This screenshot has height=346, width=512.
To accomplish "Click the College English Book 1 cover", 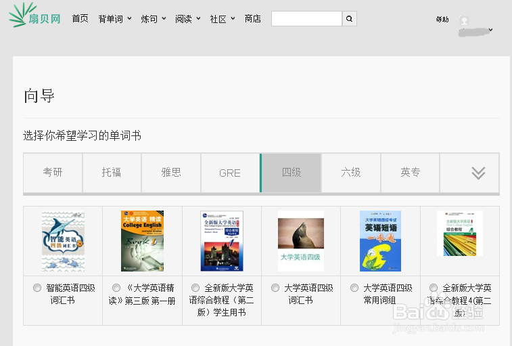I will pos(142,241).
